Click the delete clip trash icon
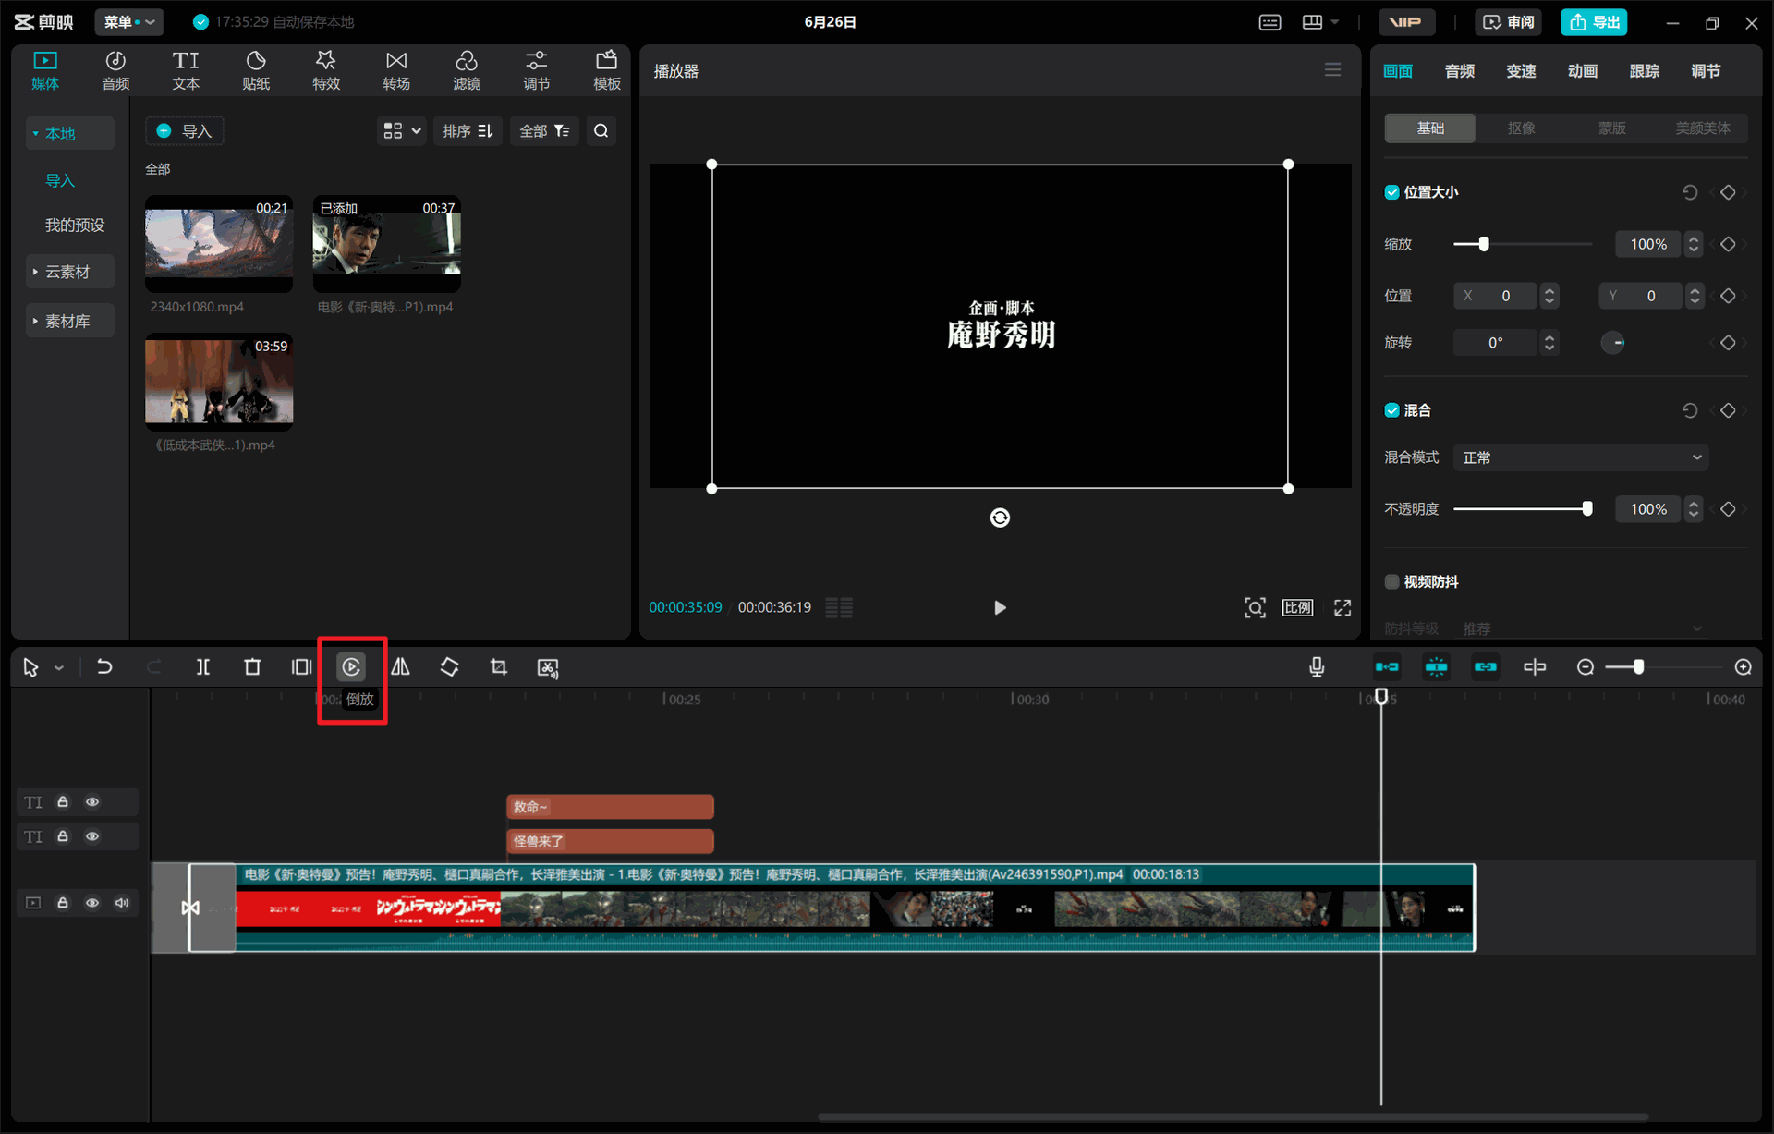 [x=252, y=666]
